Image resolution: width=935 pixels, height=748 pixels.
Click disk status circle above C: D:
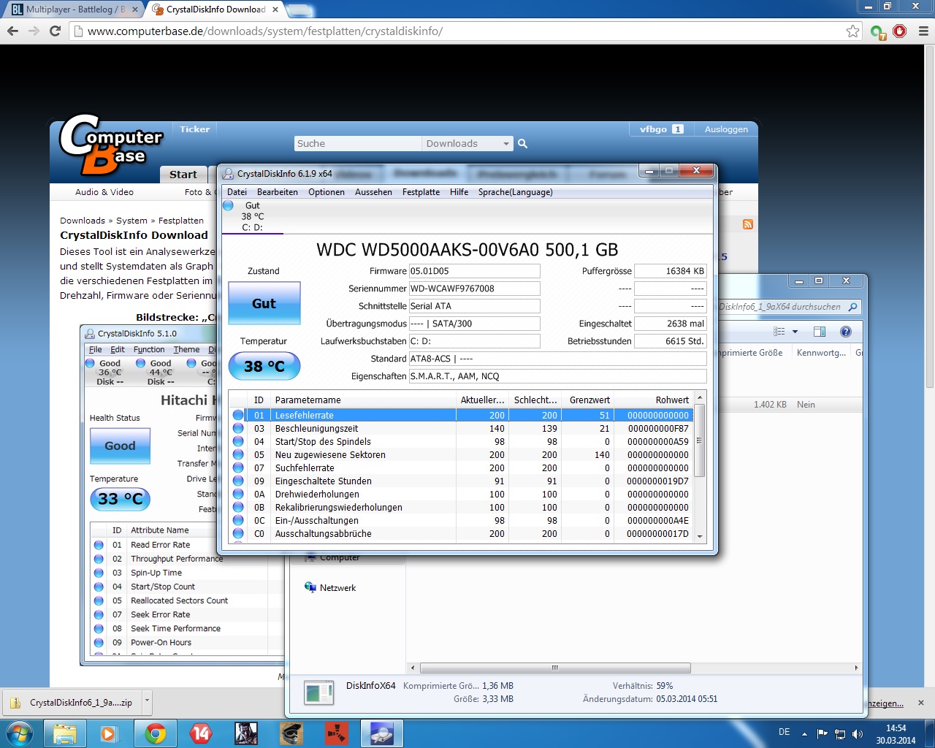tap(229, 205)
